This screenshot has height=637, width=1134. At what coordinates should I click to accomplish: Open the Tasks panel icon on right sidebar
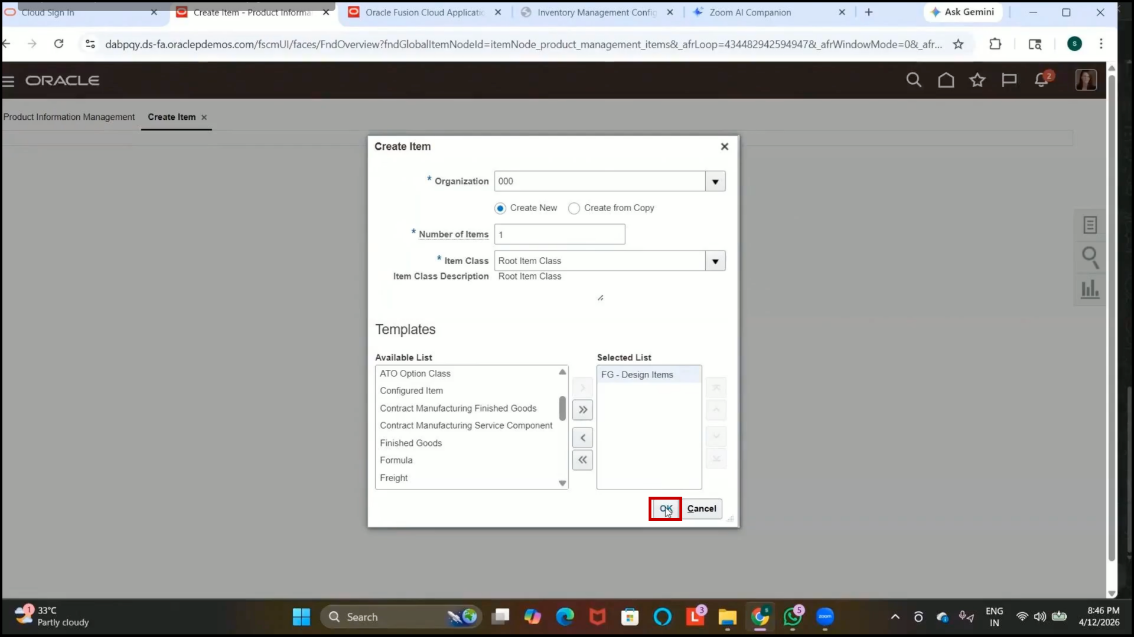tap(1090, 225)
